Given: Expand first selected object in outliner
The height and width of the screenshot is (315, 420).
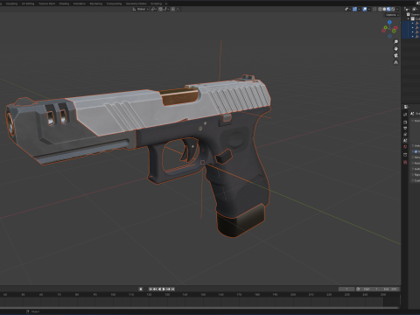Looking at the screenshot, I should (412, 24).
